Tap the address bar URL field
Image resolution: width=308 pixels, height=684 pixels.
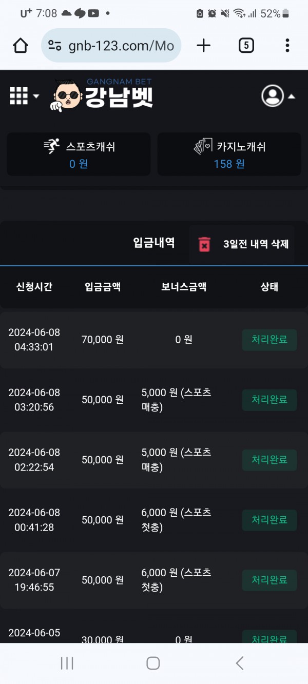pyautogui.click(x=121, y=46)
